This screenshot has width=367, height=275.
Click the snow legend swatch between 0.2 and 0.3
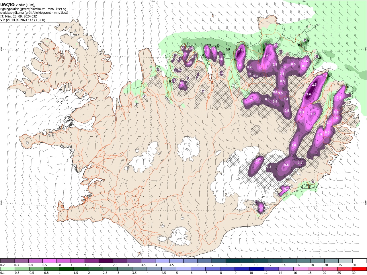(7, 261)
